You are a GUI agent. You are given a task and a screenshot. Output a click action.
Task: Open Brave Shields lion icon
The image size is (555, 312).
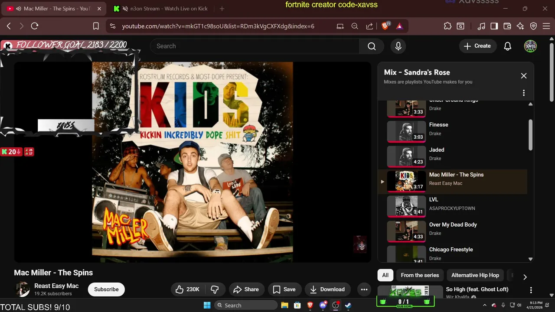coord(385,26)
